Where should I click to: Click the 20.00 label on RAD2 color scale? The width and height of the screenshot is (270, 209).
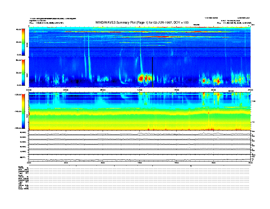click(x=18, y=42)
